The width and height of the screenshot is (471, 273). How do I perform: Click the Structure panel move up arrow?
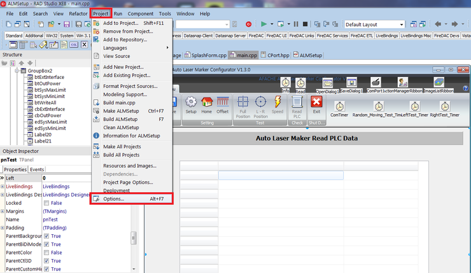[22, 63]
